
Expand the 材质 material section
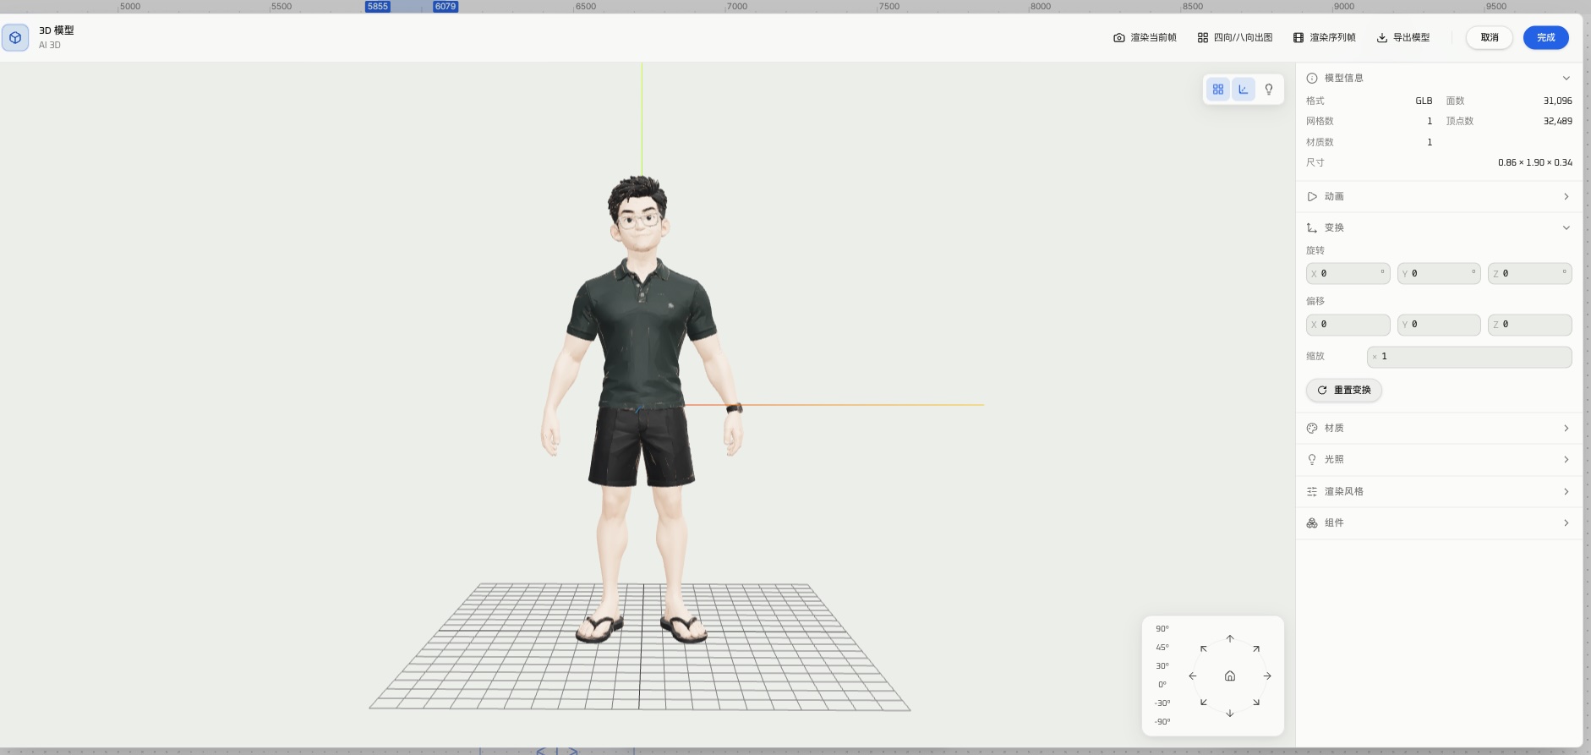[x=1439, y=428]
